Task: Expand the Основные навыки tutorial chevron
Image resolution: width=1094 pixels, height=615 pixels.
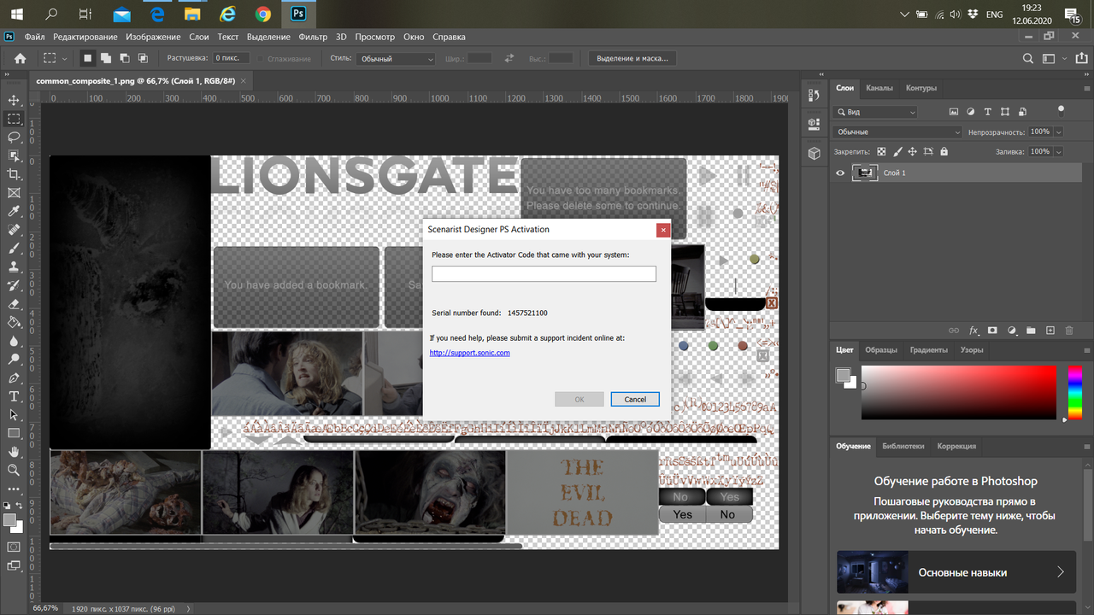Action: pyautogui.click(x=1061, y=572)
